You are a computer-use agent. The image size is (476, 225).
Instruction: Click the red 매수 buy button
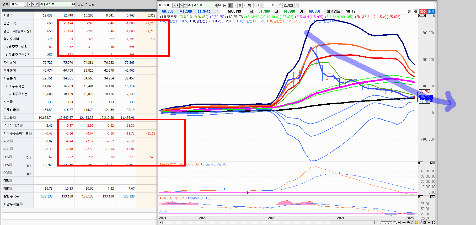click(423, 12)
